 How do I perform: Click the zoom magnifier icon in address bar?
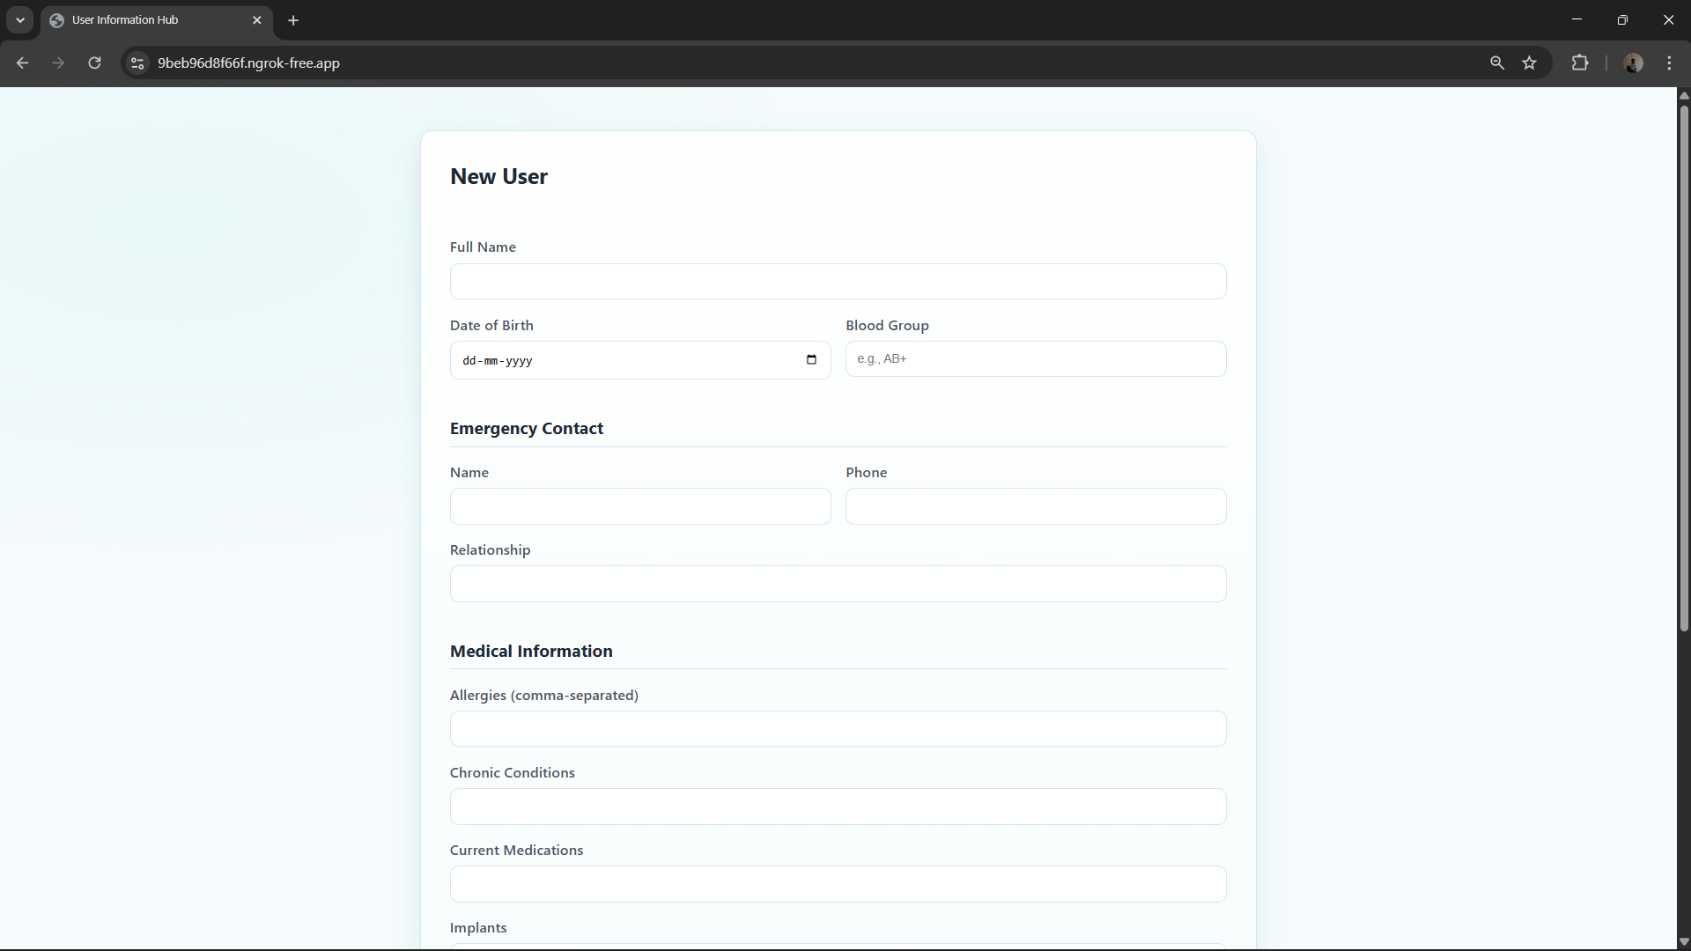[1496, 63]
